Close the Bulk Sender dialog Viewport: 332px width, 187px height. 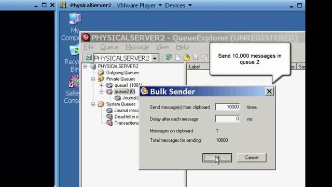pos(269,91)
